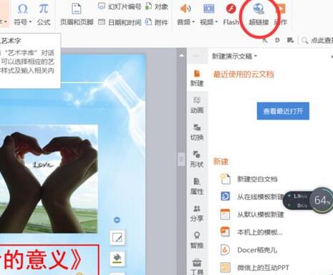Insert a Flash animation

231,14
